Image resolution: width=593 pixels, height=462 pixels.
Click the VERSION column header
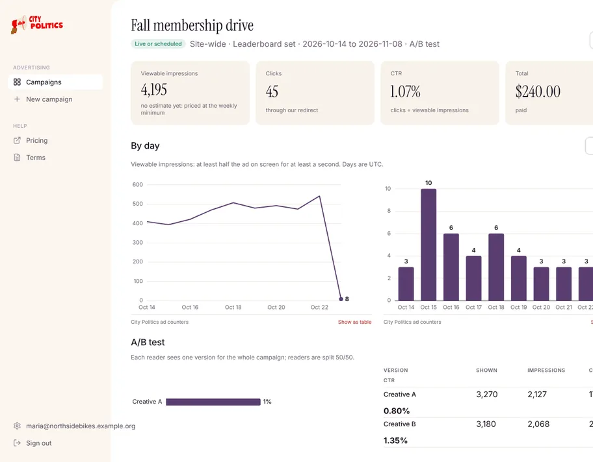pyautogui.click(x=395, y=371)
